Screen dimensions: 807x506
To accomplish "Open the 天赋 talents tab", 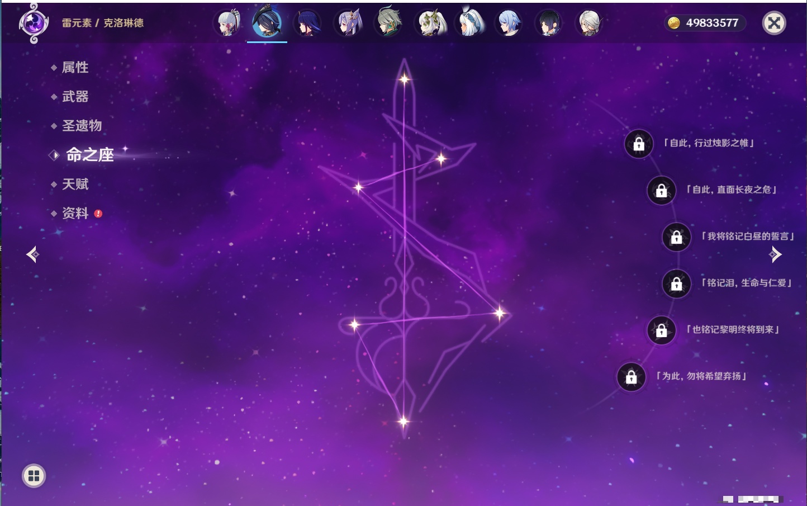I will [75, 184].
